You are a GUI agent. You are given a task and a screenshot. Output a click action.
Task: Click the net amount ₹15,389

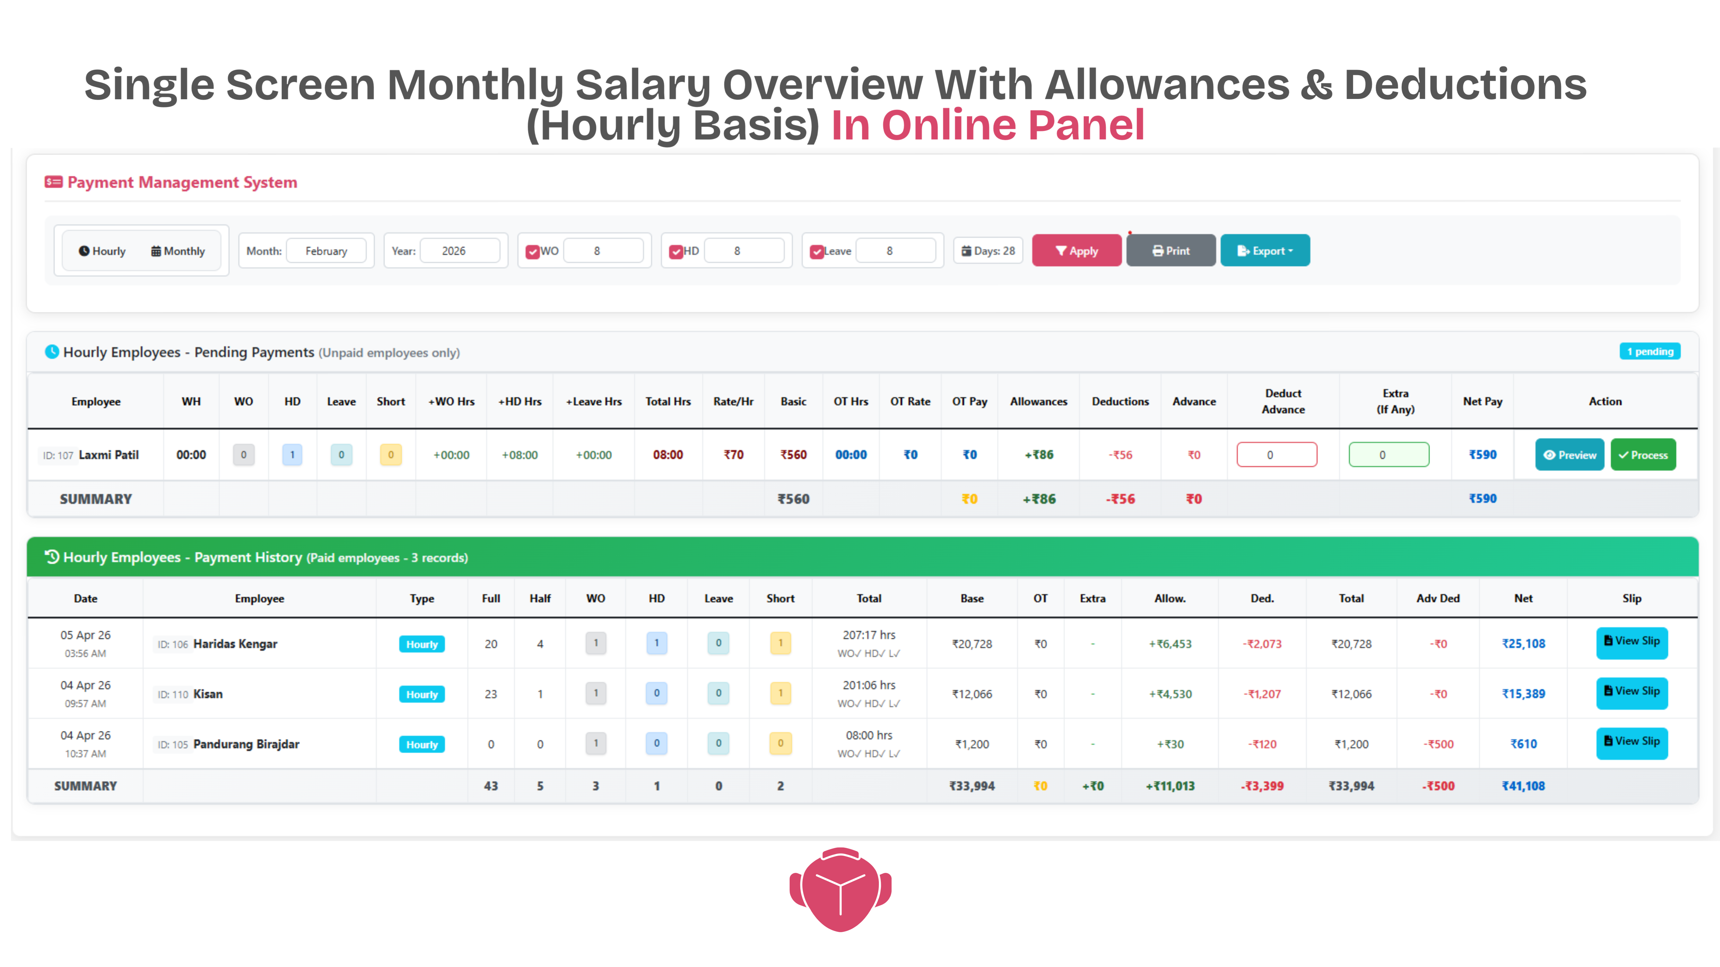1524,694
